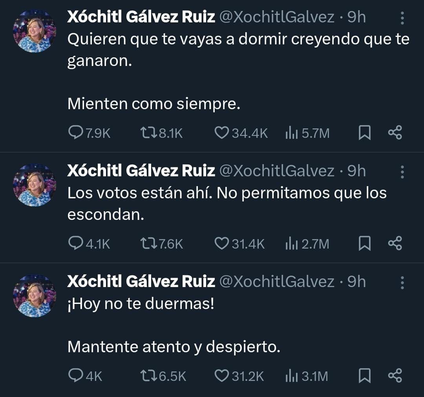
Task: Bookmark the "Los votos están ahí" tweet
Action: pos(365,244)
